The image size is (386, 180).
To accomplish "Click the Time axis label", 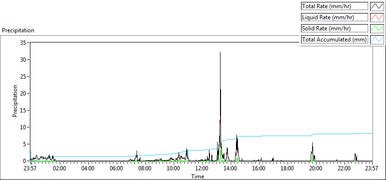I will point(197,177).
